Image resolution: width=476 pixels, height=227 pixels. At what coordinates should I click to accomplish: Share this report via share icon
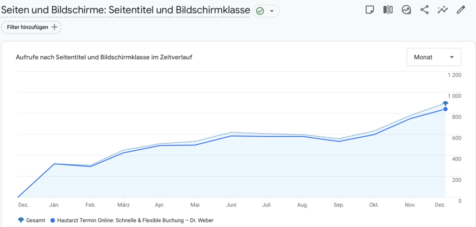424,10
